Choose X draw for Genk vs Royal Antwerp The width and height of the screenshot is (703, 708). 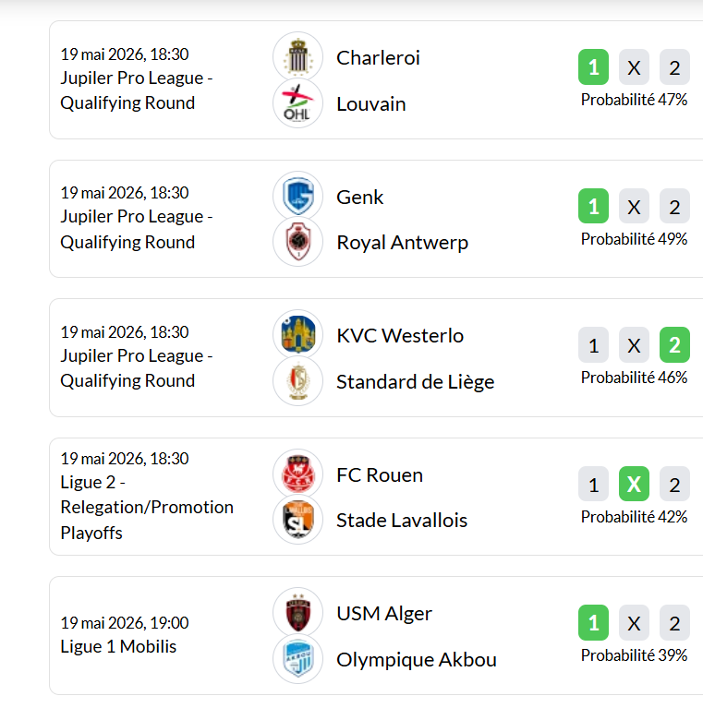634,207
